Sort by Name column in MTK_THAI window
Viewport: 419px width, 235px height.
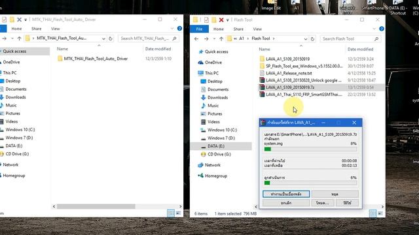point(62,49)
